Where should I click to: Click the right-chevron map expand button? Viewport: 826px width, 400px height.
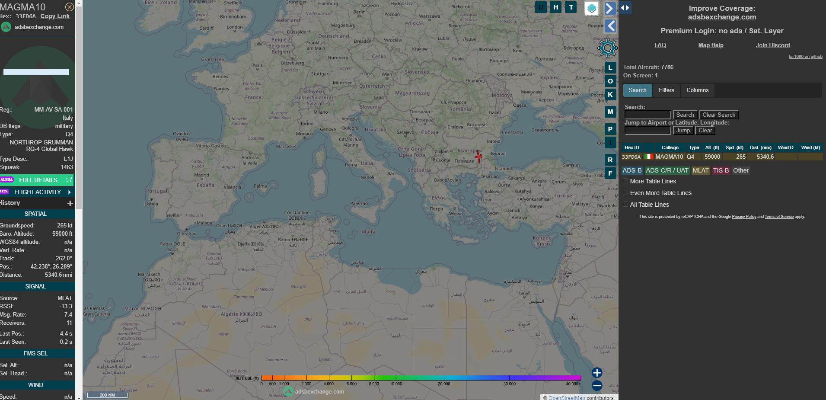609,8
